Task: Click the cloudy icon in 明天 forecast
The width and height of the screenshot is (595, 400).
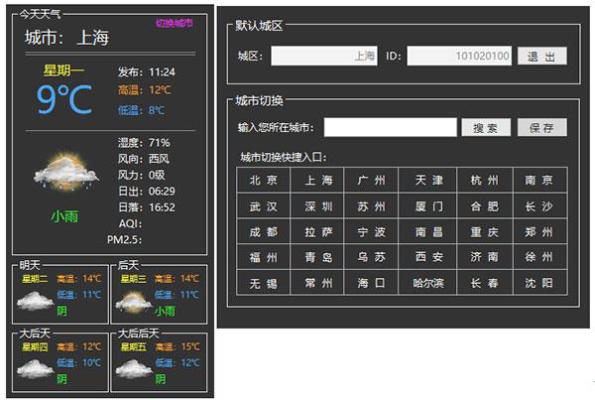Action: point(36,298)
